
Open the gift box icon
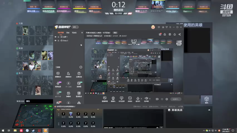pos(160,34)
